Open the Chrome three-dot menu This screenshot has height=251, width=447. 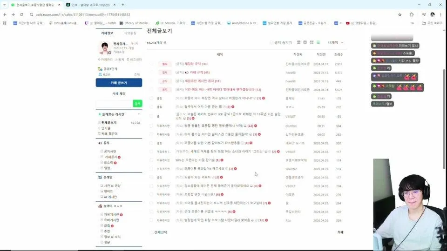click(441, 14)
